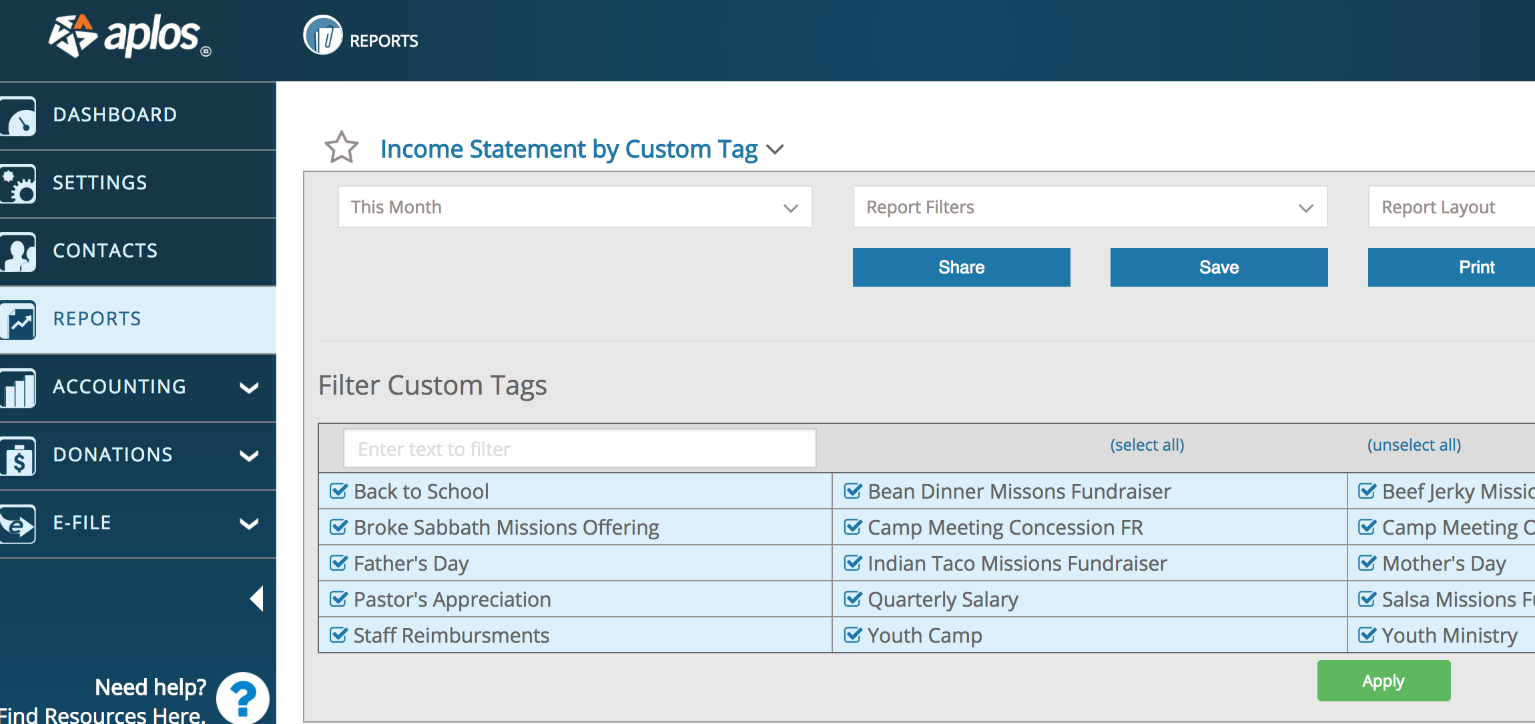Toggle the Quarterly Salary checkbox
The image size is (1535, 724).
click(853, 599)
